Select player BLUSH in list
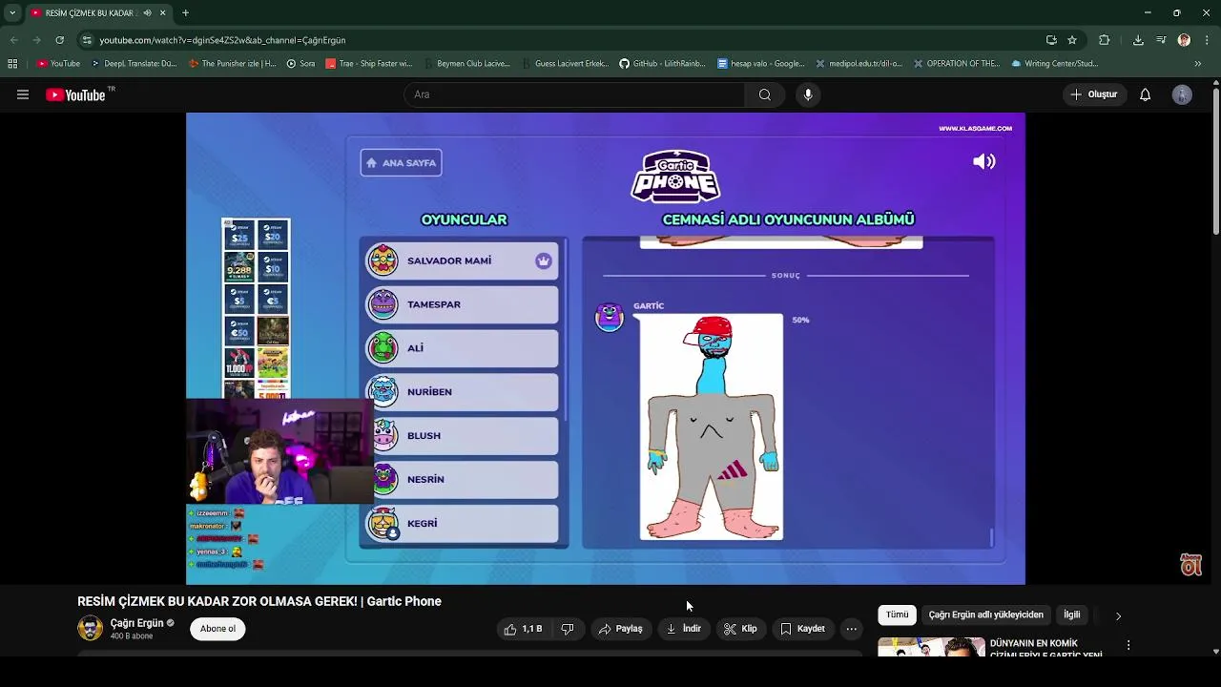Screen dimensions: 1221x687 click(x=462, y=436)
